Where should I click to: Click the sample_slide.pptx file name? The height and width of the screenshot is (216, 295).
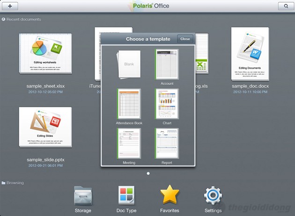click(x=45, y=159)
